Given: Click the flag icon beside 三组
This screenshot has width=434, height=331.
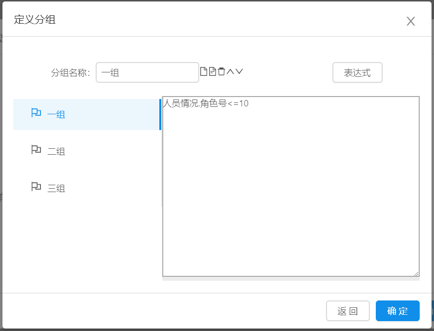Looking at the screenshot, I should [x=36, y=187].
